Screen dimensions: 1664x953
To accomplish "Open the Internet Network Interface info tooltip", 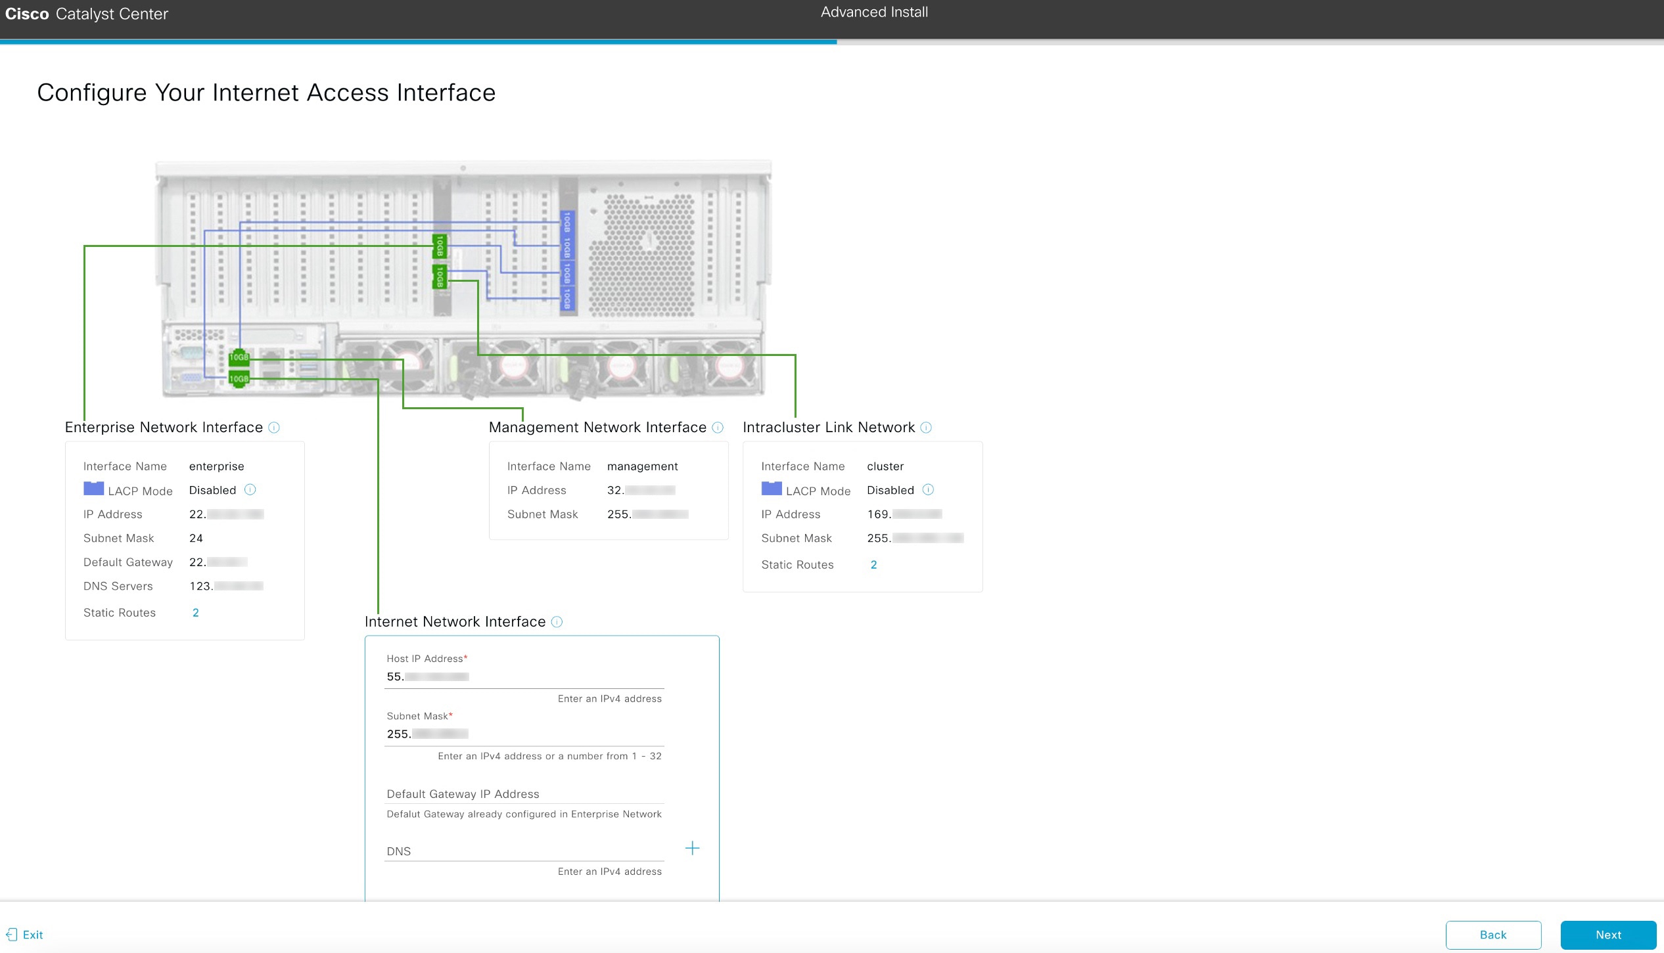I will [557, 622].
